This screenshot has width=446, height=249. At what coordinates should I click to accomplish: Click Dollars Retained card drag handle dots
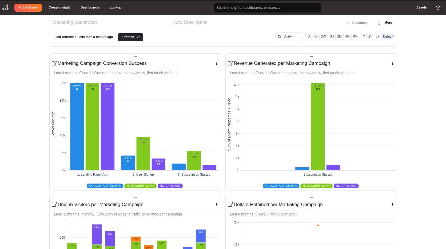(311, 198)
